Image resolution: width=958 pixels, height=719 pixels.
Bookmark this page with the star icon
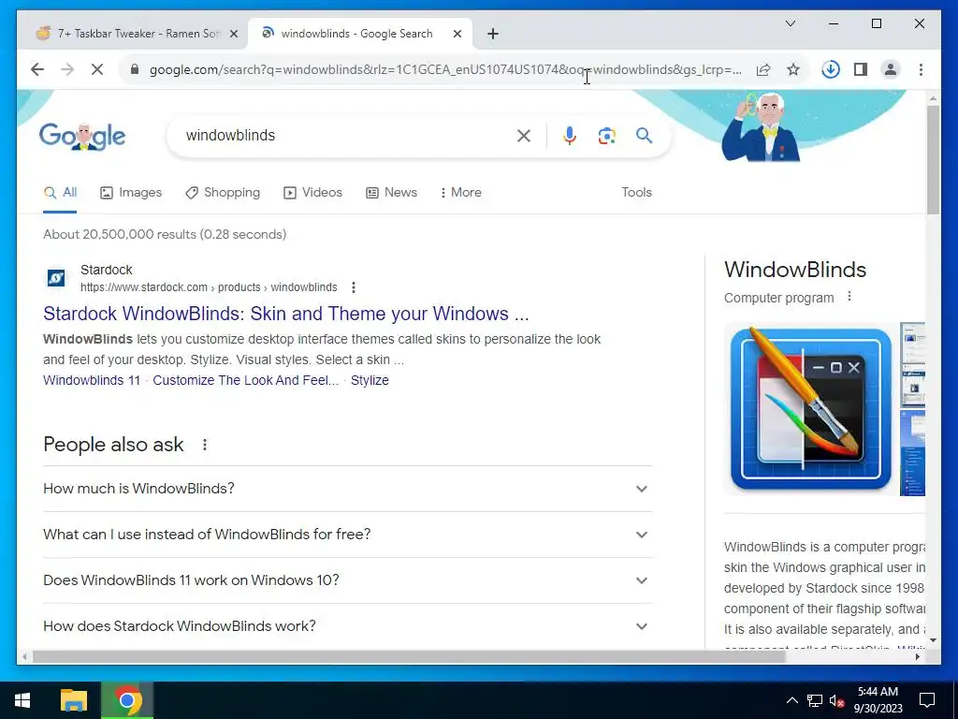pos(793,69)
